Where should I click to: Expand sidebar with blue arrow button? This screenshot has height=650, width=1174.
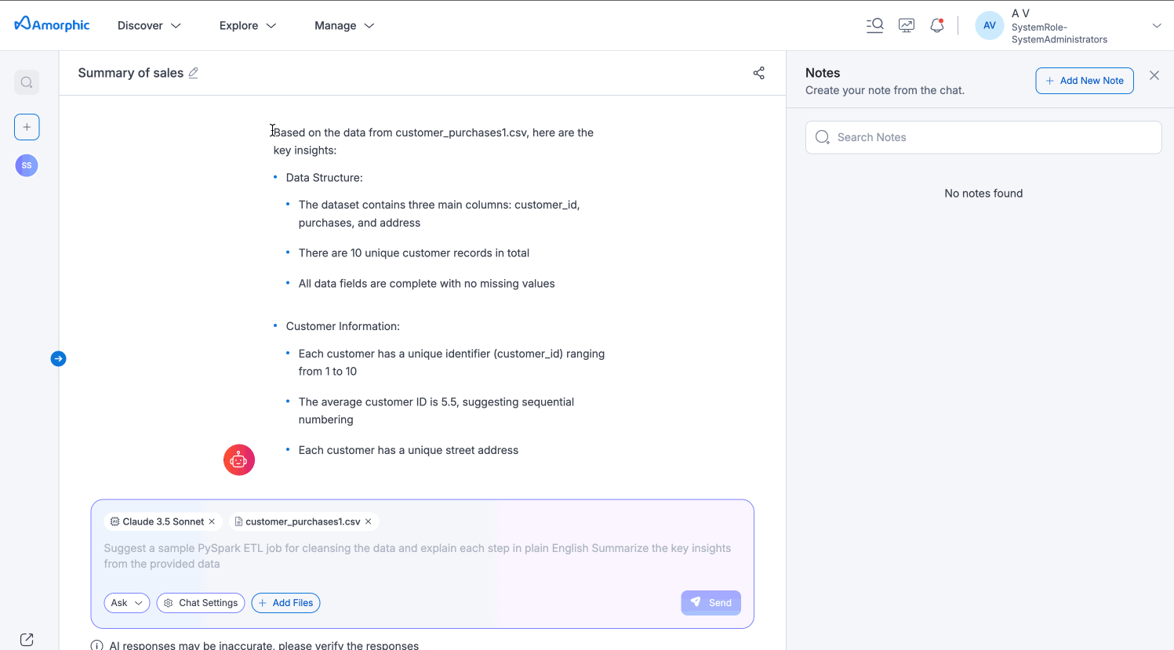pos(58,359)
